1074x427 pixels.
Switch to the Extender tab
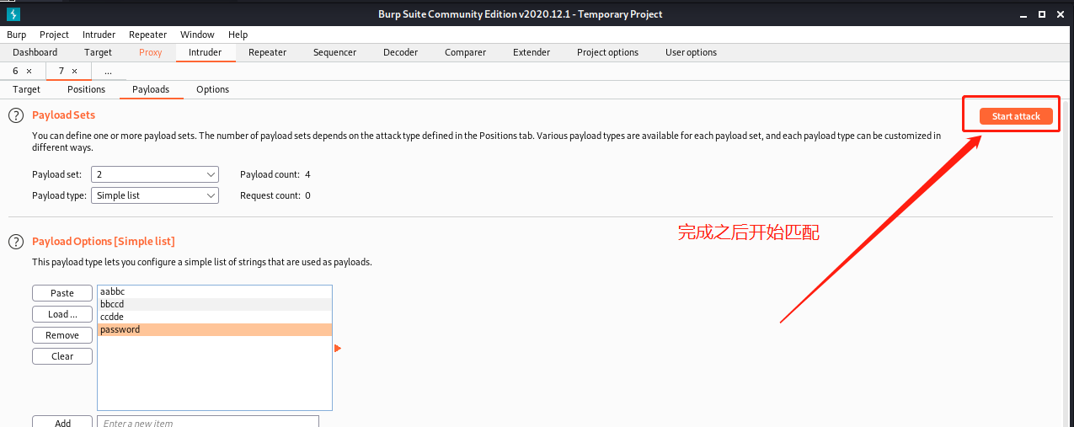[x=532, y=52]
